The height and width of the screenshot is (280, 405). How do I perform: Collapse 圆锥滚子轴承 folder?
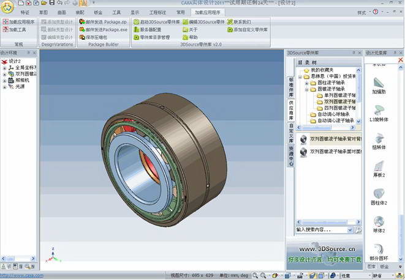[306, 89]
